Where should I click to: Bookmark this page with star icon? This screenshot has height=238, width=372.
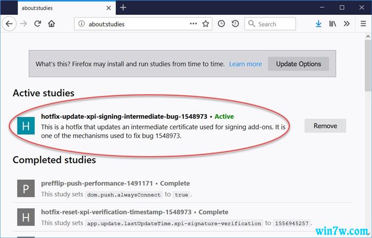click(205, 24)
